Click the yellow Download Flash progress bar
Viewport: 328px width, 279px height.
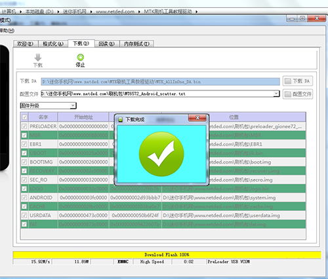(167, 255)
